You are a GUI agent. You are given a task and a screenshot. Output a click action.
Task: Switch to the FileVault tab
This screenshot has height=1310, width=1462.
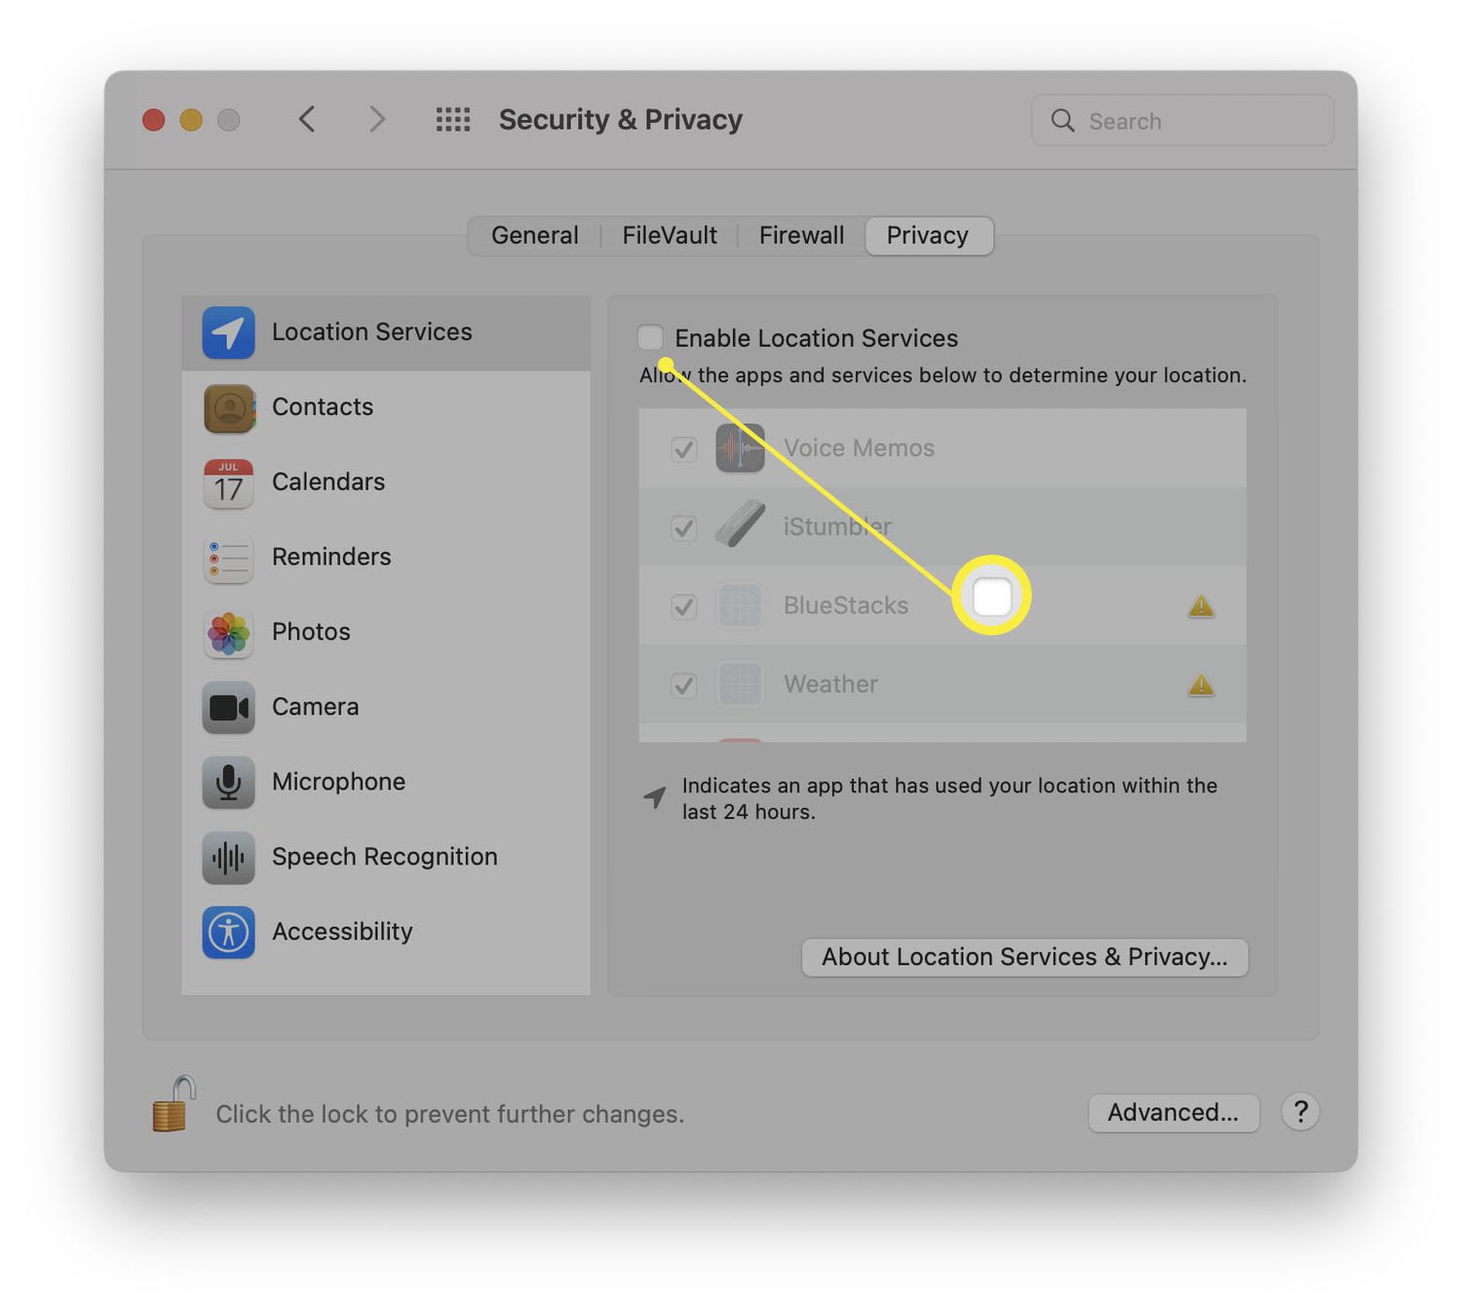coord(670,236)
